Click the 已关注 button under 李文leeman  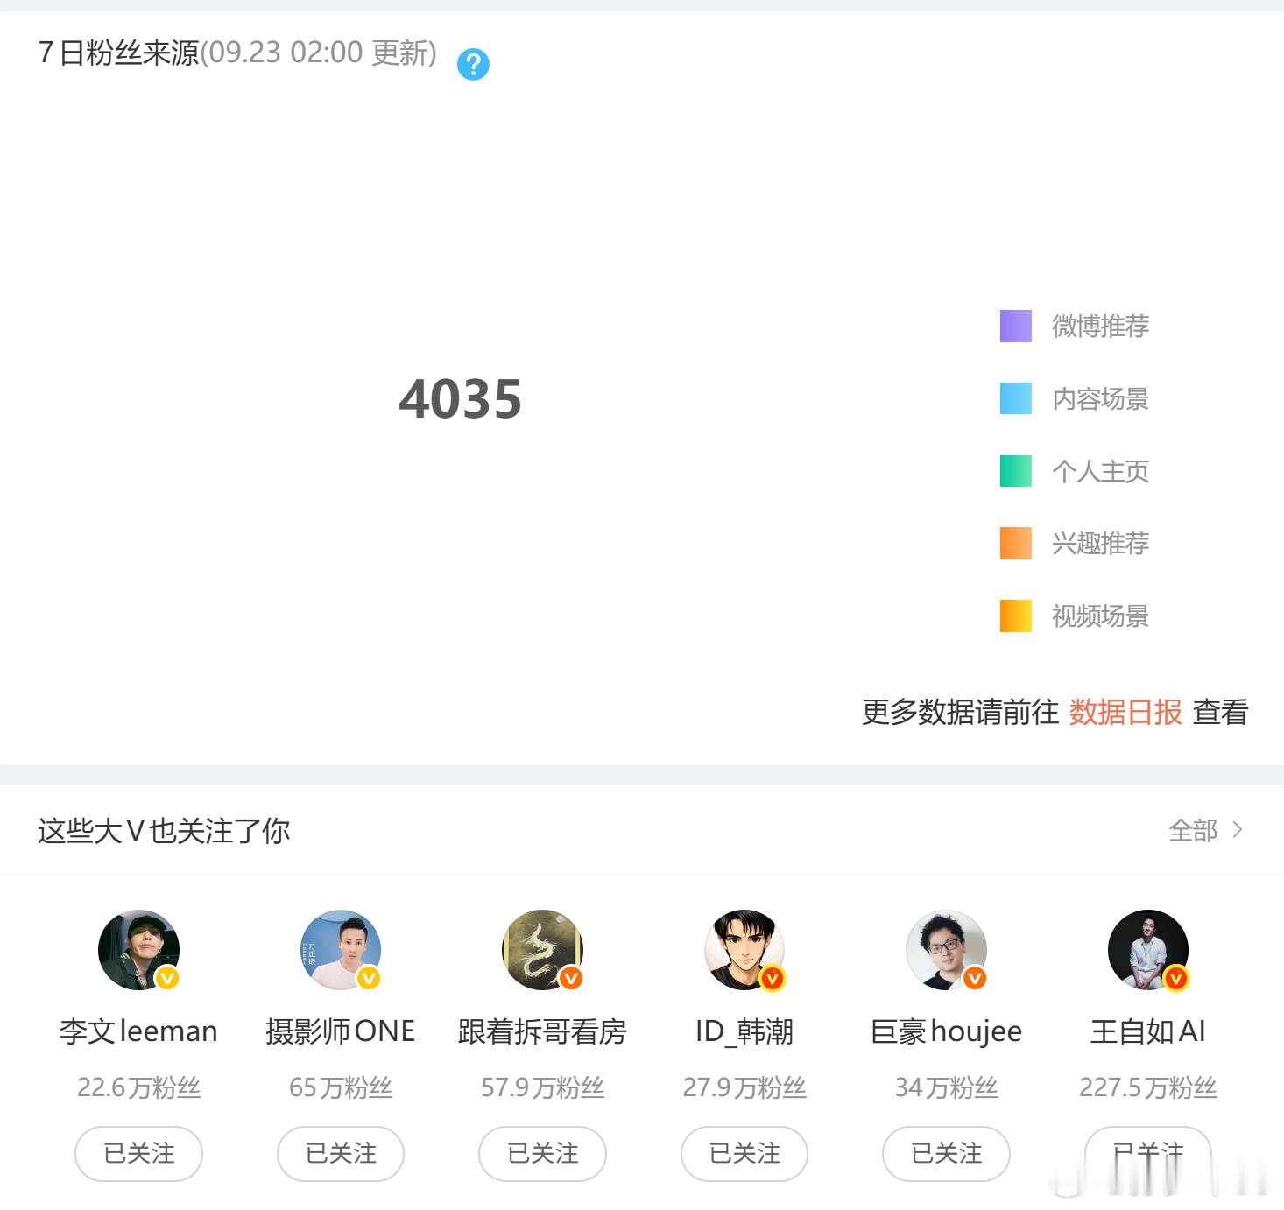[138, 1153]
